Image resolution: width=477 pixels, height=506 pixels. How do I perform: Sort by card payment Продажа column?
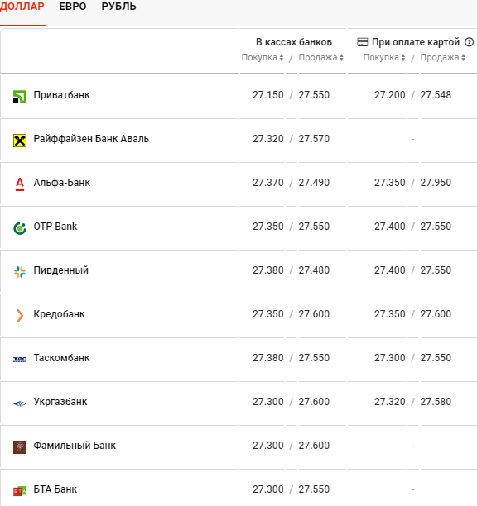[x=442, y=57]
